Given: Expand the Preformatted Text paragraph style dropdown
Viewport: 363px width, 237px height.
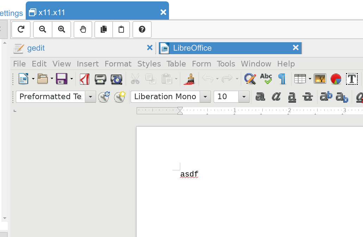Looking at the screenshot, I should [x=90, y=97].
